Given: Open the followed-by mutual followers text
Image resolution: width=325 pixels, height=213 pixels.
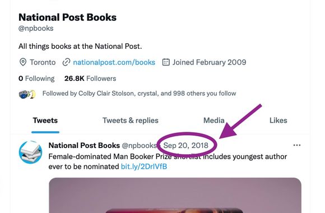Looking at the screenshot, I should (x=140, y=94).
